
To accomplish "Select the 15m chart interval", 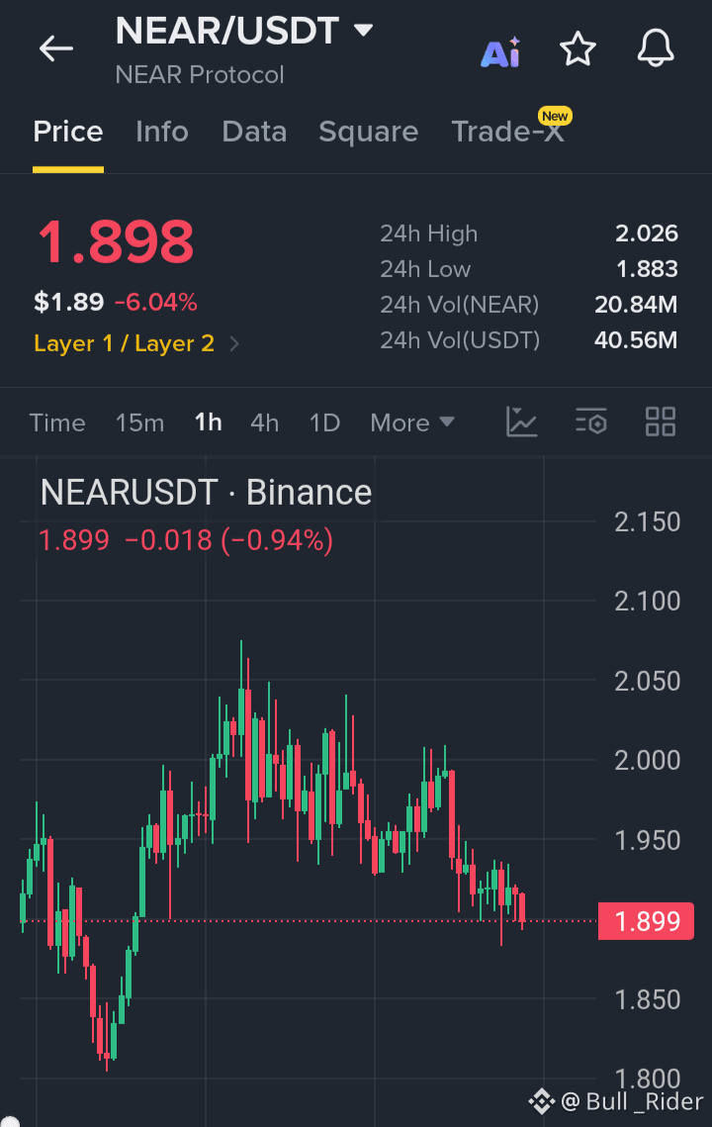I will [x=140, y=423].
